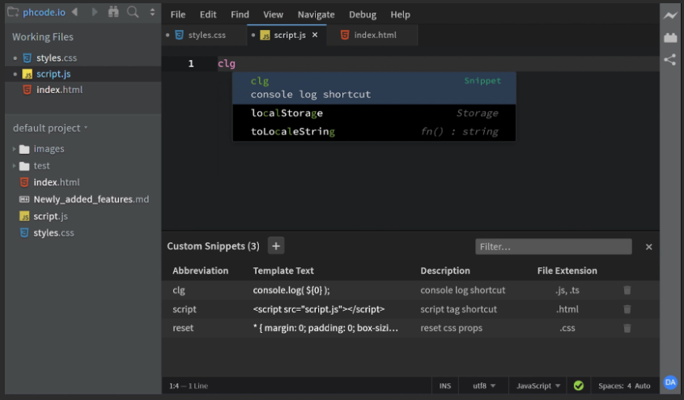This screenshot has width=684, height=400.
Task: Delete the clg snippet with trash icon
Action: point(627,291)
